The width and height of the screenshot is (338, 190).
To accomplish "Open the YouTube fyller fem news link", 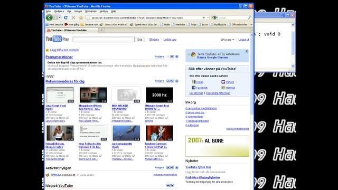I will tap(198, 167).
